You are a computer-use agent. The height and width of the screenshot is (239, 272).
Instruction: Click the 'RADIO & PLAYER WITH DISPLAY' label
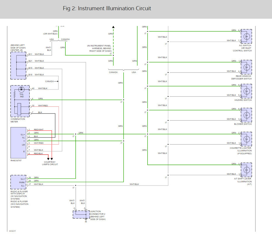click(x=19, y=193)
